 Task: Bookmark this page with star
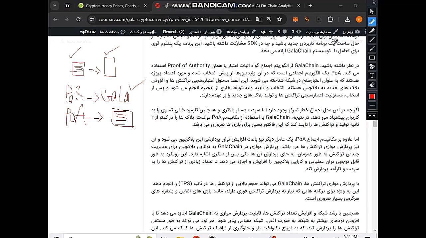click(279, 19)
